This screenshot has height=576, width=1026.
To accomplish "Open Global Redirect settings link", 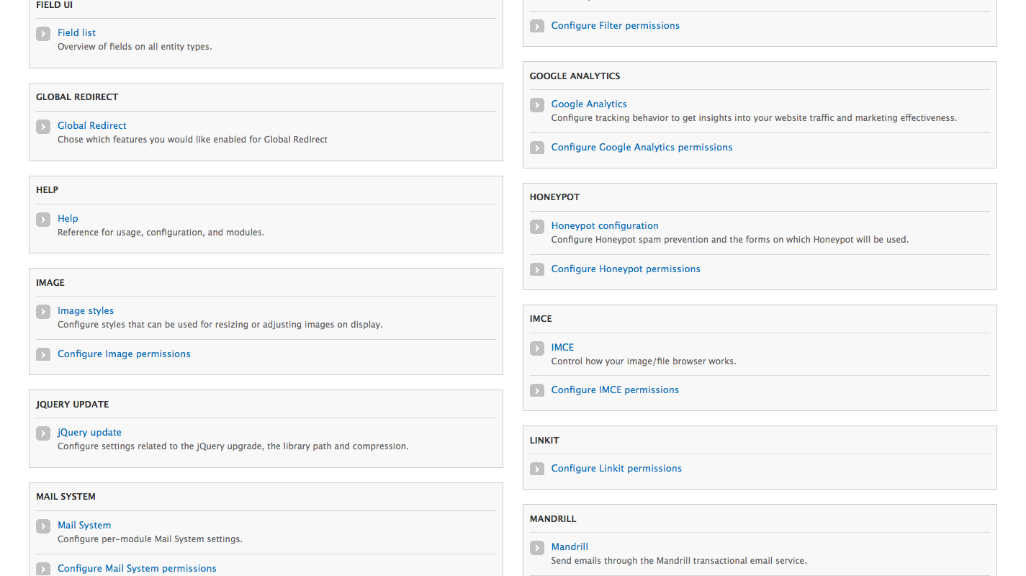I will point(92,125).
